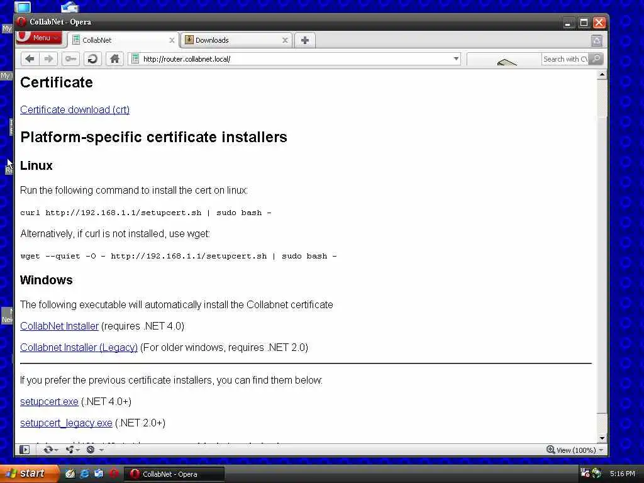Launch Outlook Express from Quick Launch
The height and width of the screenshot is (483, 644).
(99, 474)
